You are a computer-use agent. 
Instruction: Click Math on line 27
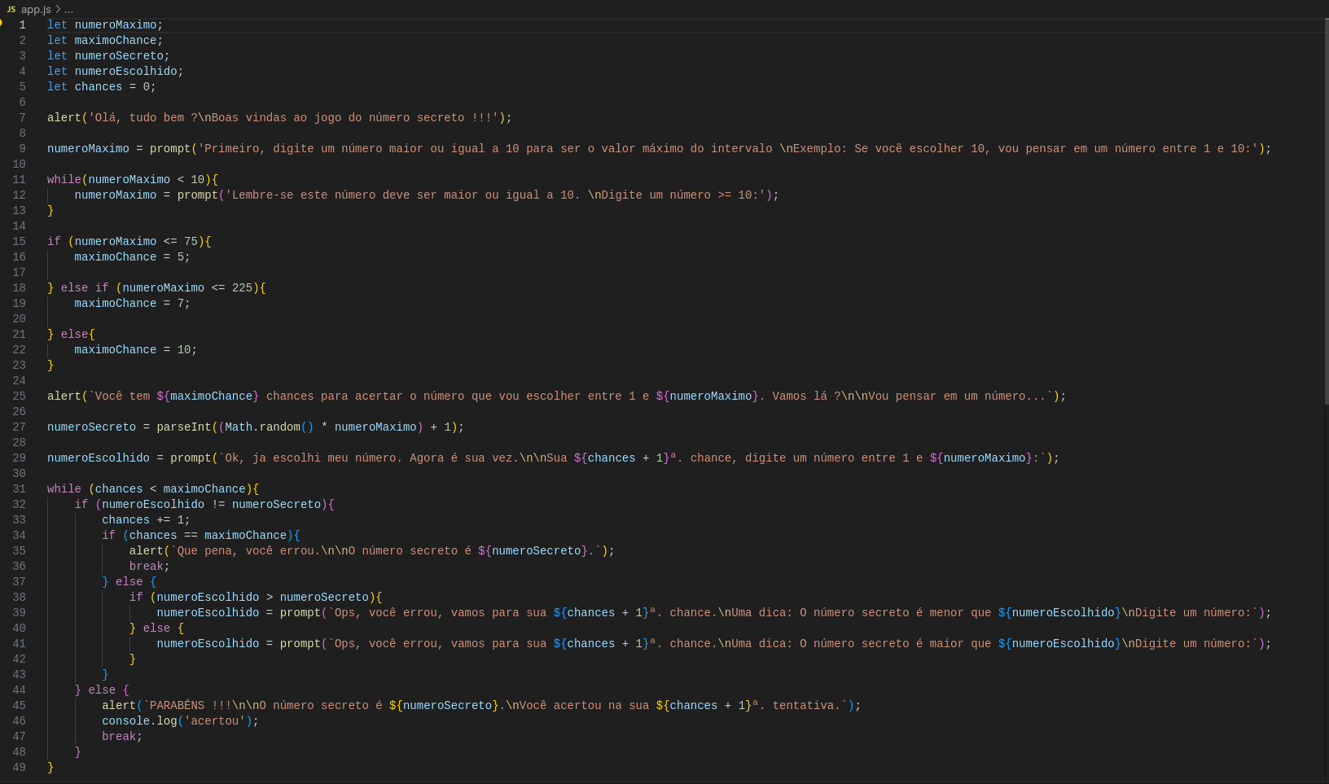(239, 427)
